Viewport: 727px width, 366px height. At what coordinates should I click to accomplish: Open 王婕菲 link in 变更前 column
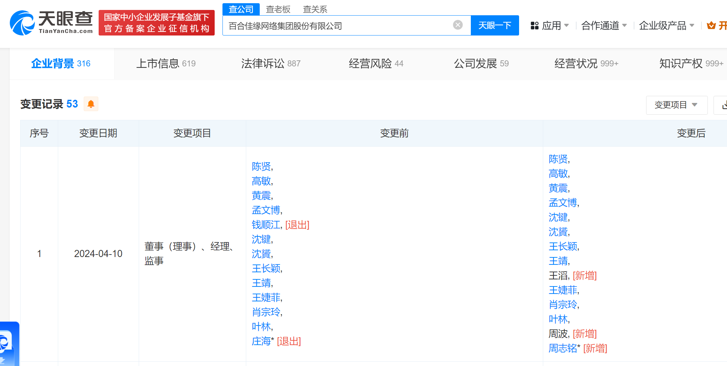click(266, 297)
